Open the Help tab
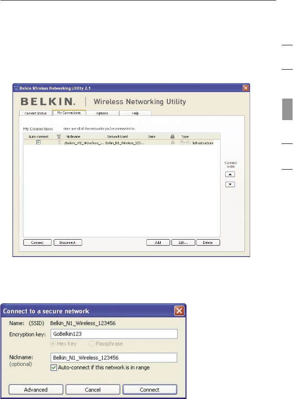Image resolution: width=293 pixels, height=399 pixels. 135,113
